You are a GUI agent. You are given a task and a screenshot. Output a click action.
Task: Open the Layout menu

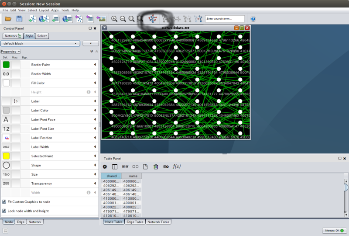44,10
